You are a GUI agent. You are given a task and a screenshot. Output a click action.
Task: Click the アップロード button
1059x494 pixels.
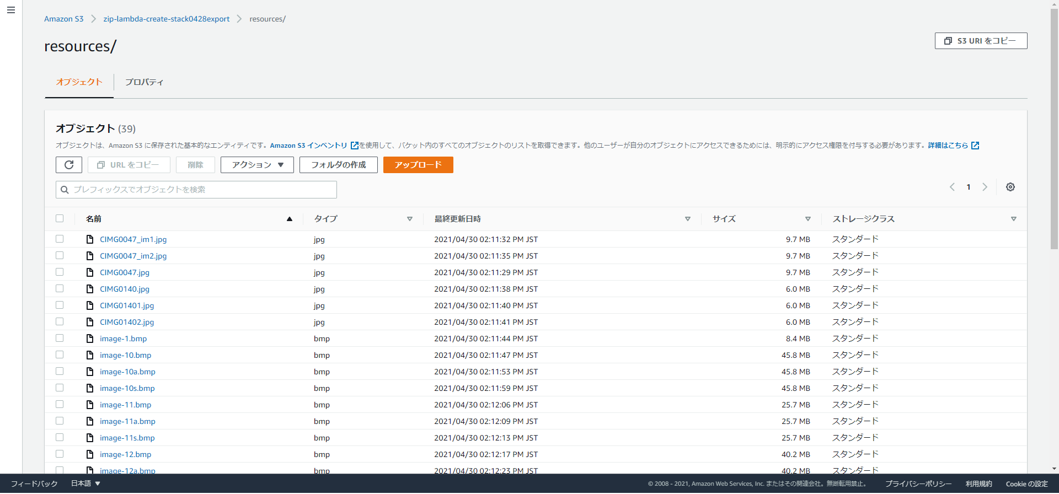pyautogui.click(x=418, y=165)
